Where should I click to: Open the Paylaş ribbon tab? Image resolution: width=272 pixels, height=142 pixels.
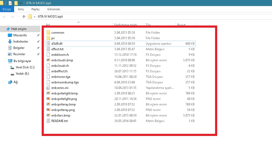click(35, 9)
